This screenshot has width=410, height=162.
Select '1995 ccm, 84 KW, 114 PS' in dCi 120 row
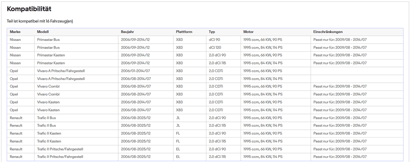[x=262, y=47]
